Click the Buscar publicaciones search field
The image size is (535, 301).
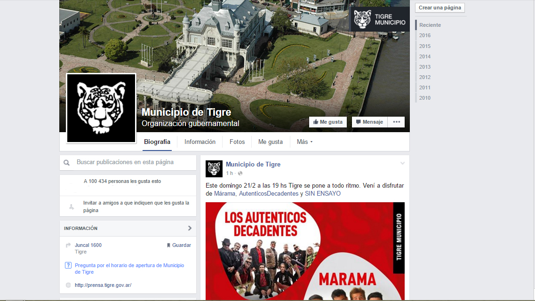128,163
